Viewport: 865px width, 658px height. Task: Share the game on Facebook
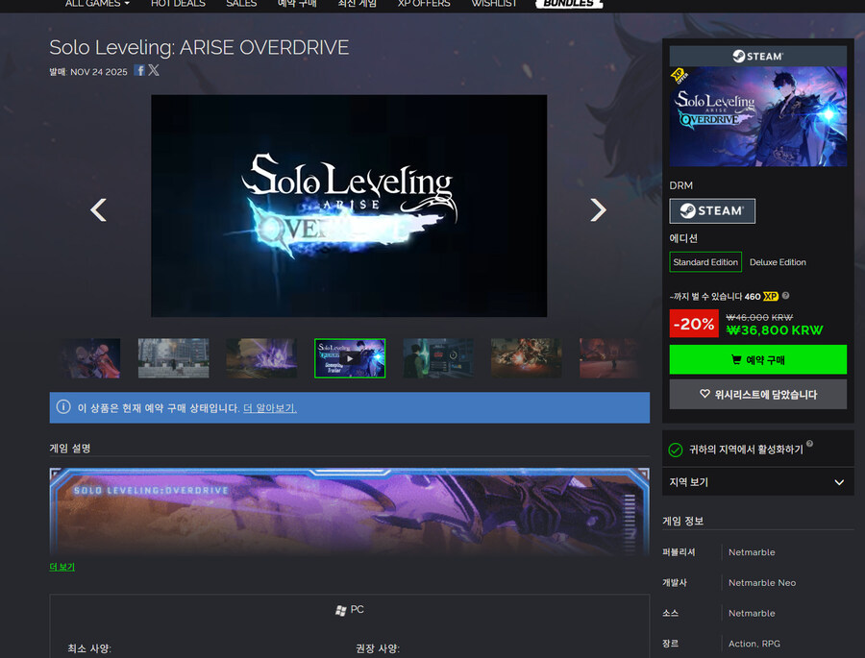pos(139,70)
